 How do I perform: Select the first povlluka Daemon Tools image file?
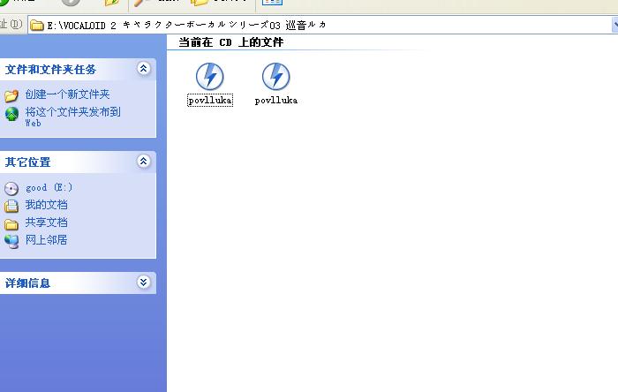tap(210, 77)
